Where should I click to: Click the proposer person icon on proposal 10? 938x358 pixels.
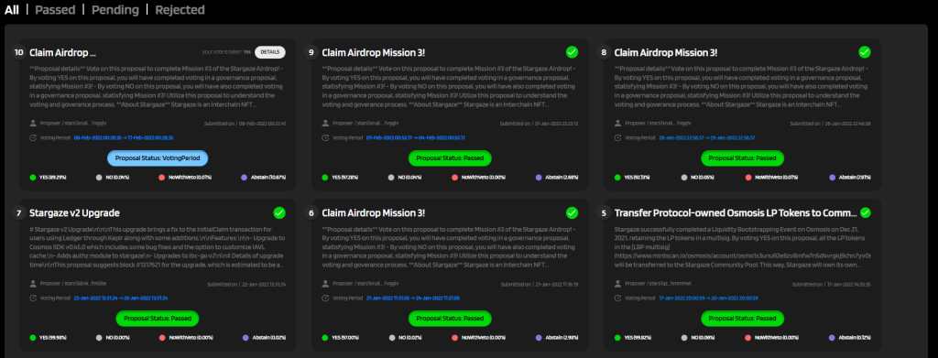coord(33,123)
